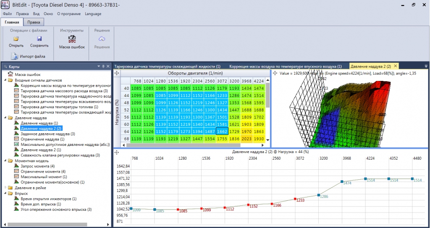The height and width of the screenshot is (228, 430).
Task: Click row header 52 in table
Action: point(126,110)
